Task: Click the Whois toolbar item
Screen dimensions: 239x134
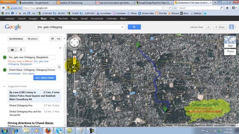Action: (x=132, y=13)
